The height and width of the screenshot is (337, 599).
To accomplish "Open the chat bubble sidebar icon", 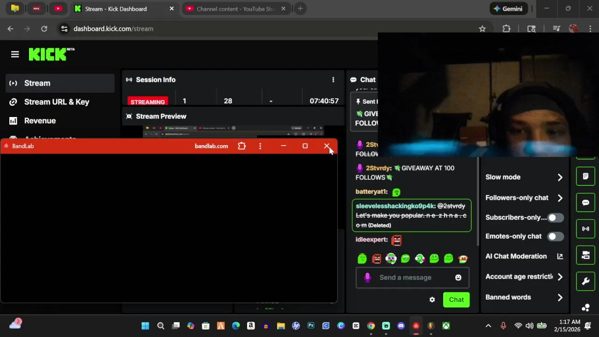I will coord(585,203).
